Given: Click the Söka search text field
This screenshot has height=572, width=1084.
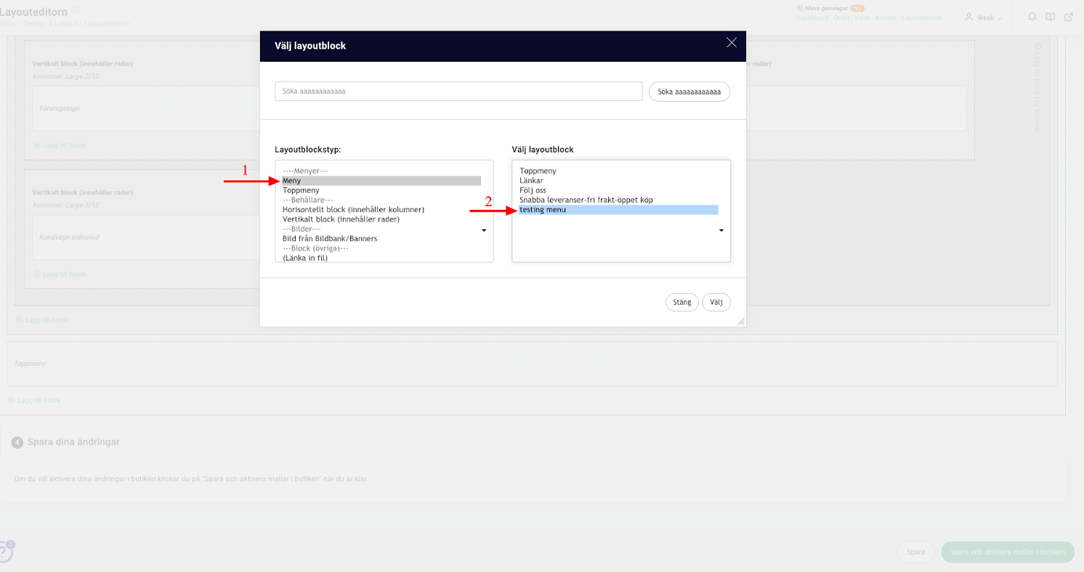Looking at the screenshot, I should pos(458,91).
